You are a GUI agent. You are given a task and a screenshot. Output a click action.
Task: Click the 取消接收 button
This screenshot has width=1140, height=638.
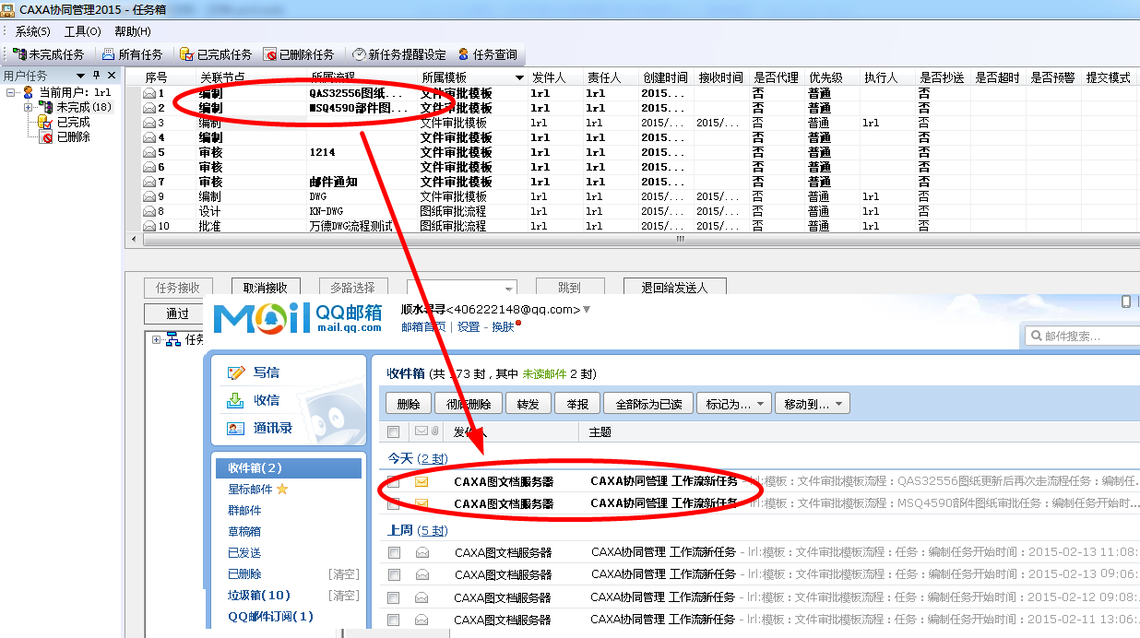(x=266, y=288)
